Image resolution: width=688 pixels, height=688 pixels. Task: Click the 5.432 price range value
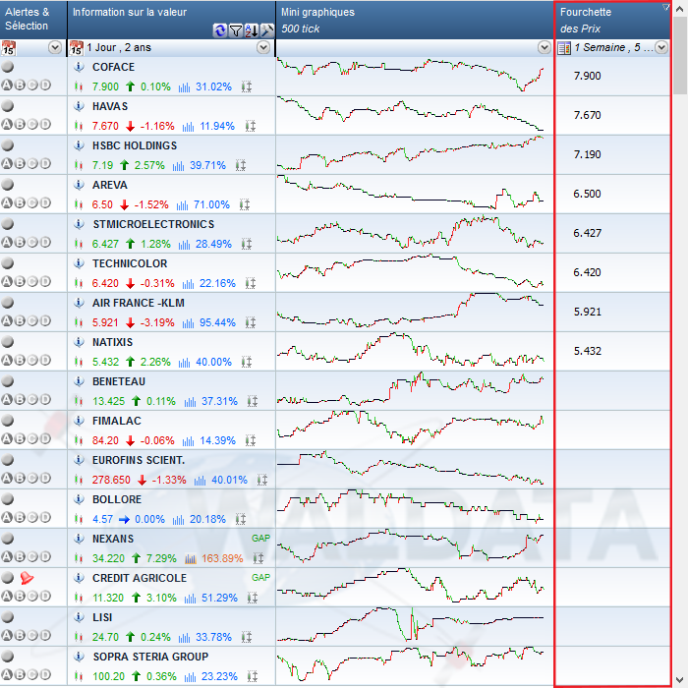[x=587, y=351]
